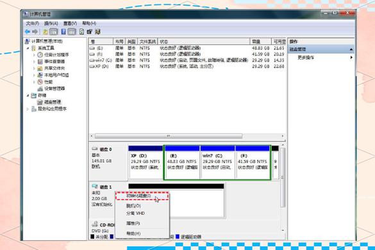Choose 初始化磁盘(I) in the context menu
375x250 pixels.
pyautogui.click(x=142, y=196)
